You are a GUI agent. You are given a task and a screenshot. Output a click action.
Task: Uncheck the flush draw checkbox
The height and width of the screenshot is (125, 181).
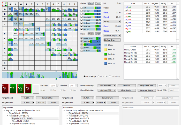click(x=82, y=41)
